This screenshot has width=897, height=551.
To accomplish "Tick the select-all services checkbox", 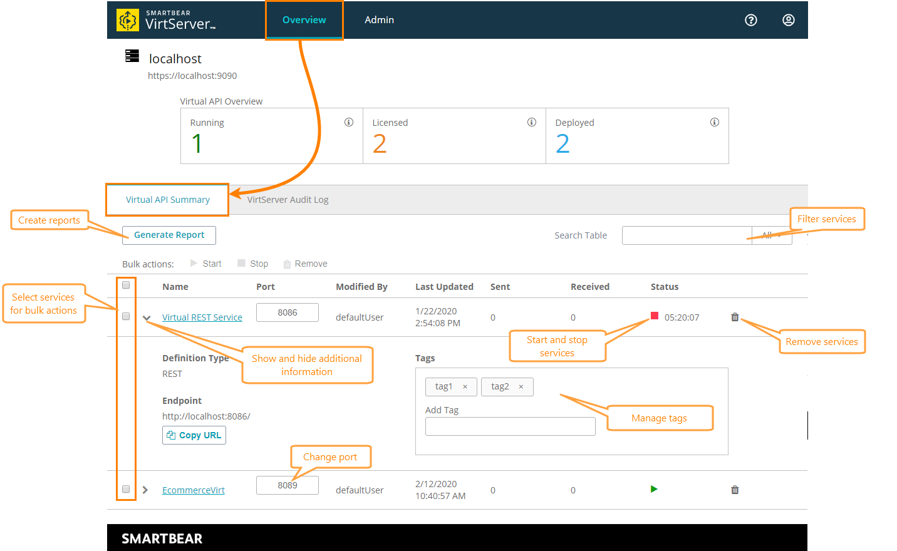I will (126, 285).
